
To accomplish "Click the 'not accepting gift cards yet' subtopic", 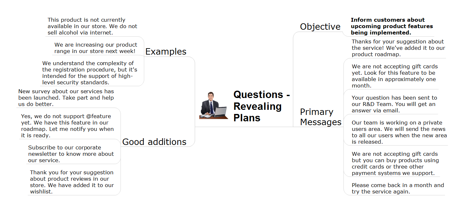I will (395, 76).
